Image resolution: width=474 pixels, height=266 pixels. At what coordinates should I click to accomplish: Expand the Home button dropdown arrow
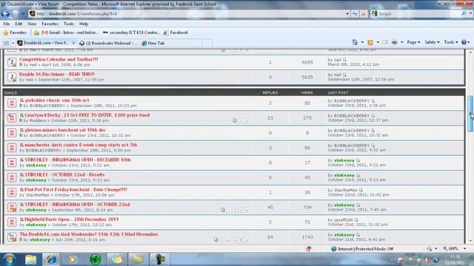[x=362, y=42]
